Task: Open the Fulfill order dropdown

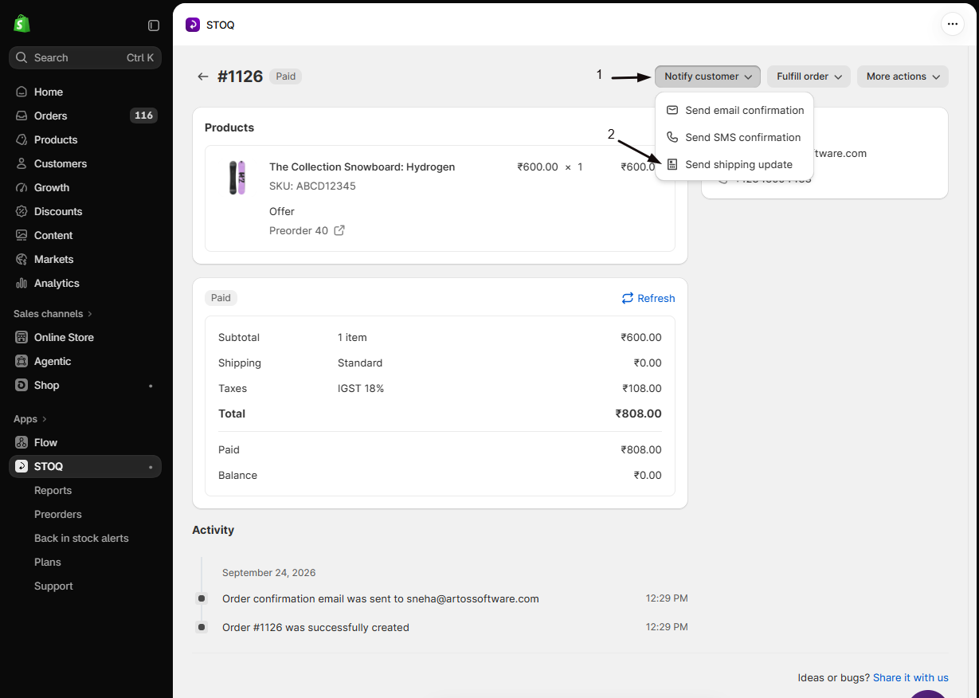Action: click(809, 76)
